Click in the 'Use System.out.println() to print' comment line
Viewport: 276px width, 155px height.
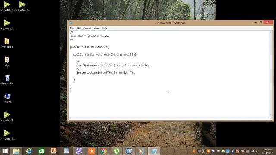(x=113, y=65)
